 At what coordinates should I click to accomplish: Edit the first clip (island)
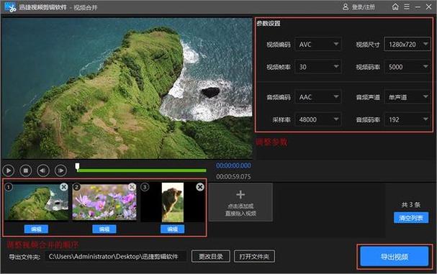[36, 229]
